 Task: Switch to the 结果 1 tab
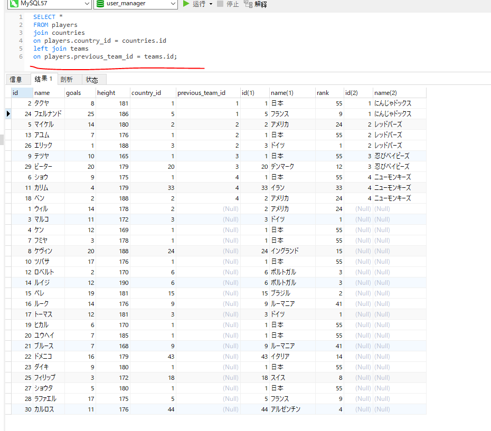[43, 79]
